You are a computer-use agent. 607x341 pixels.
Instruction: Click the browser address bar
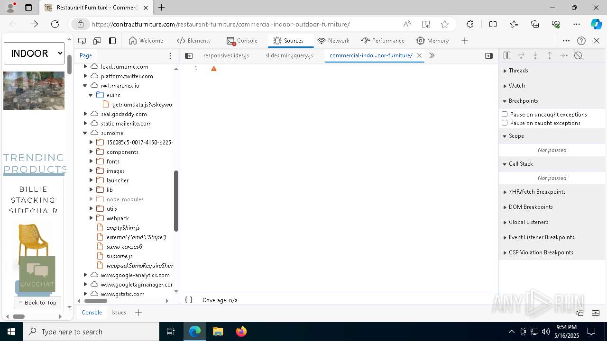coord(221,24)
